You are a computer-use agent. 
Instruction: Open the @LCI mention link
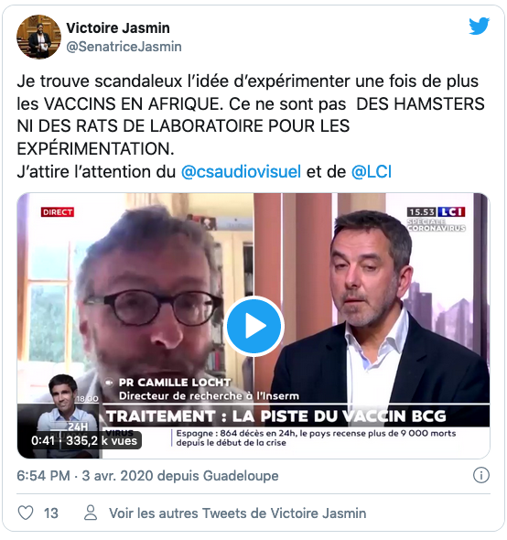[372, 171]
